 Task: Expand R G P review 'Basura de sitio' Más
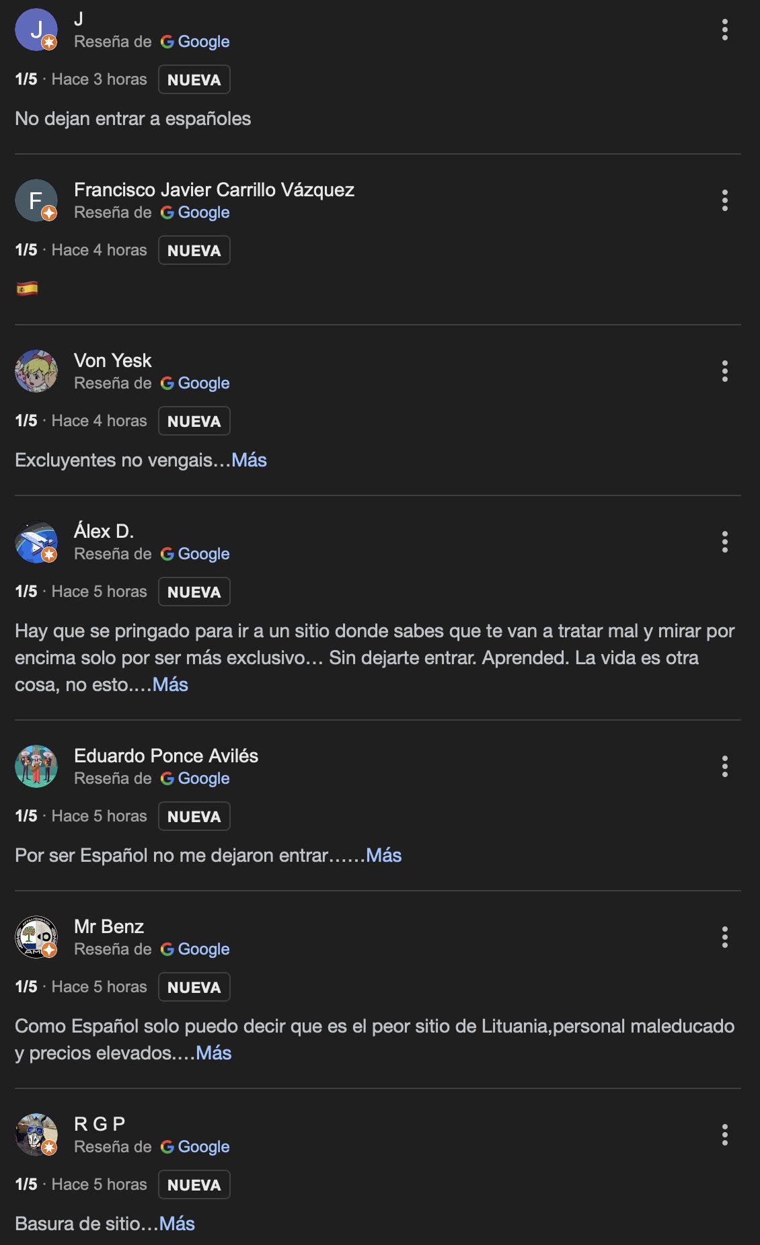(177, 1223)
